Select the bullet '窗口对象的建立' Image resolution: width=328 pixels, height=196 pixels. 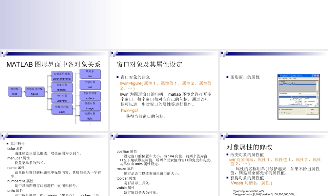pos(135,77)
